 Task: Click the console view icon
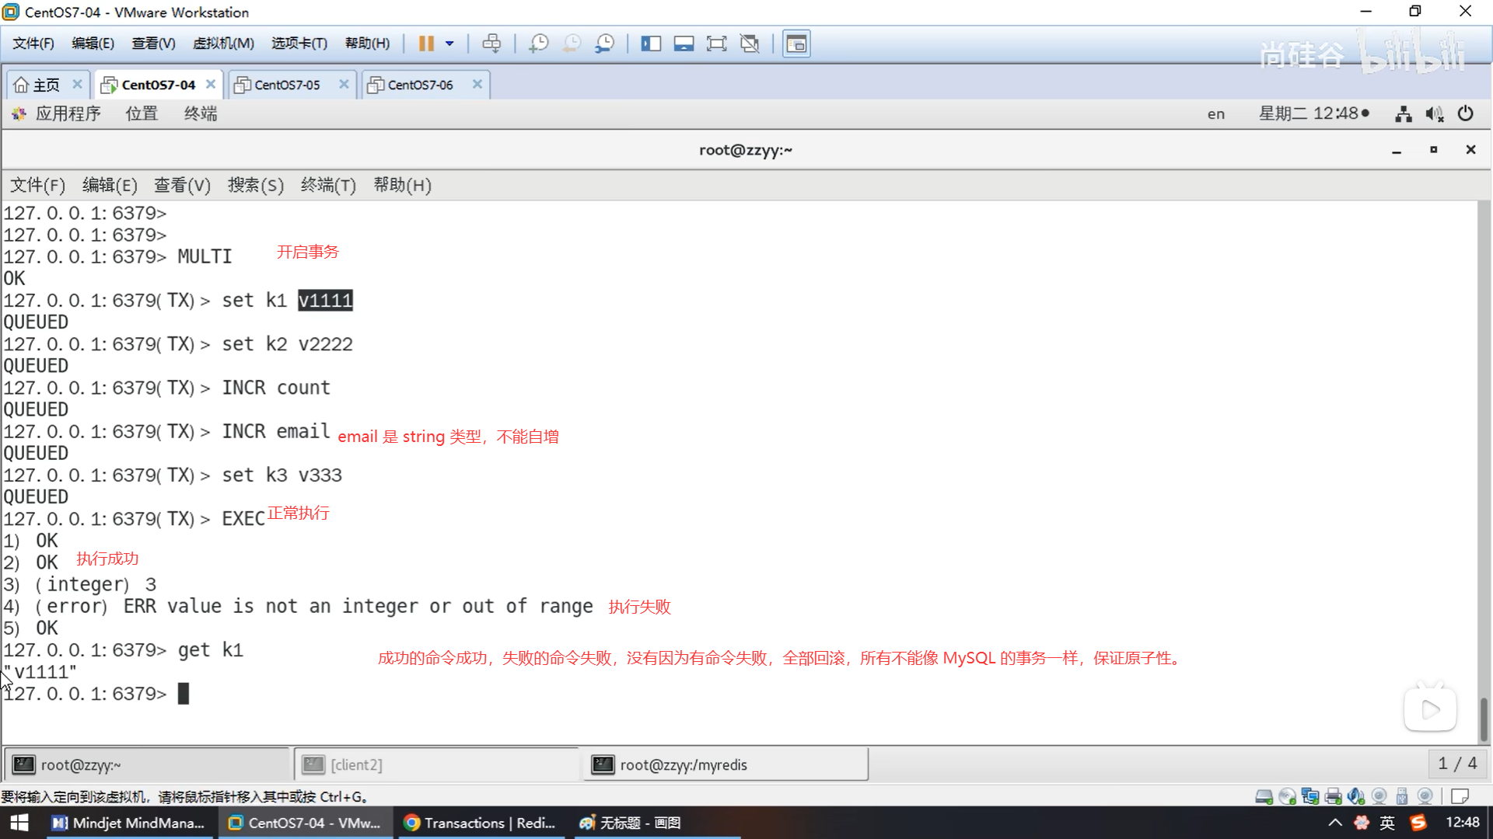coord(796,44)
